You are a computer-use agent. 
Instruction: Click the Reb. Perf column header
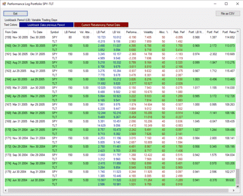179,32
